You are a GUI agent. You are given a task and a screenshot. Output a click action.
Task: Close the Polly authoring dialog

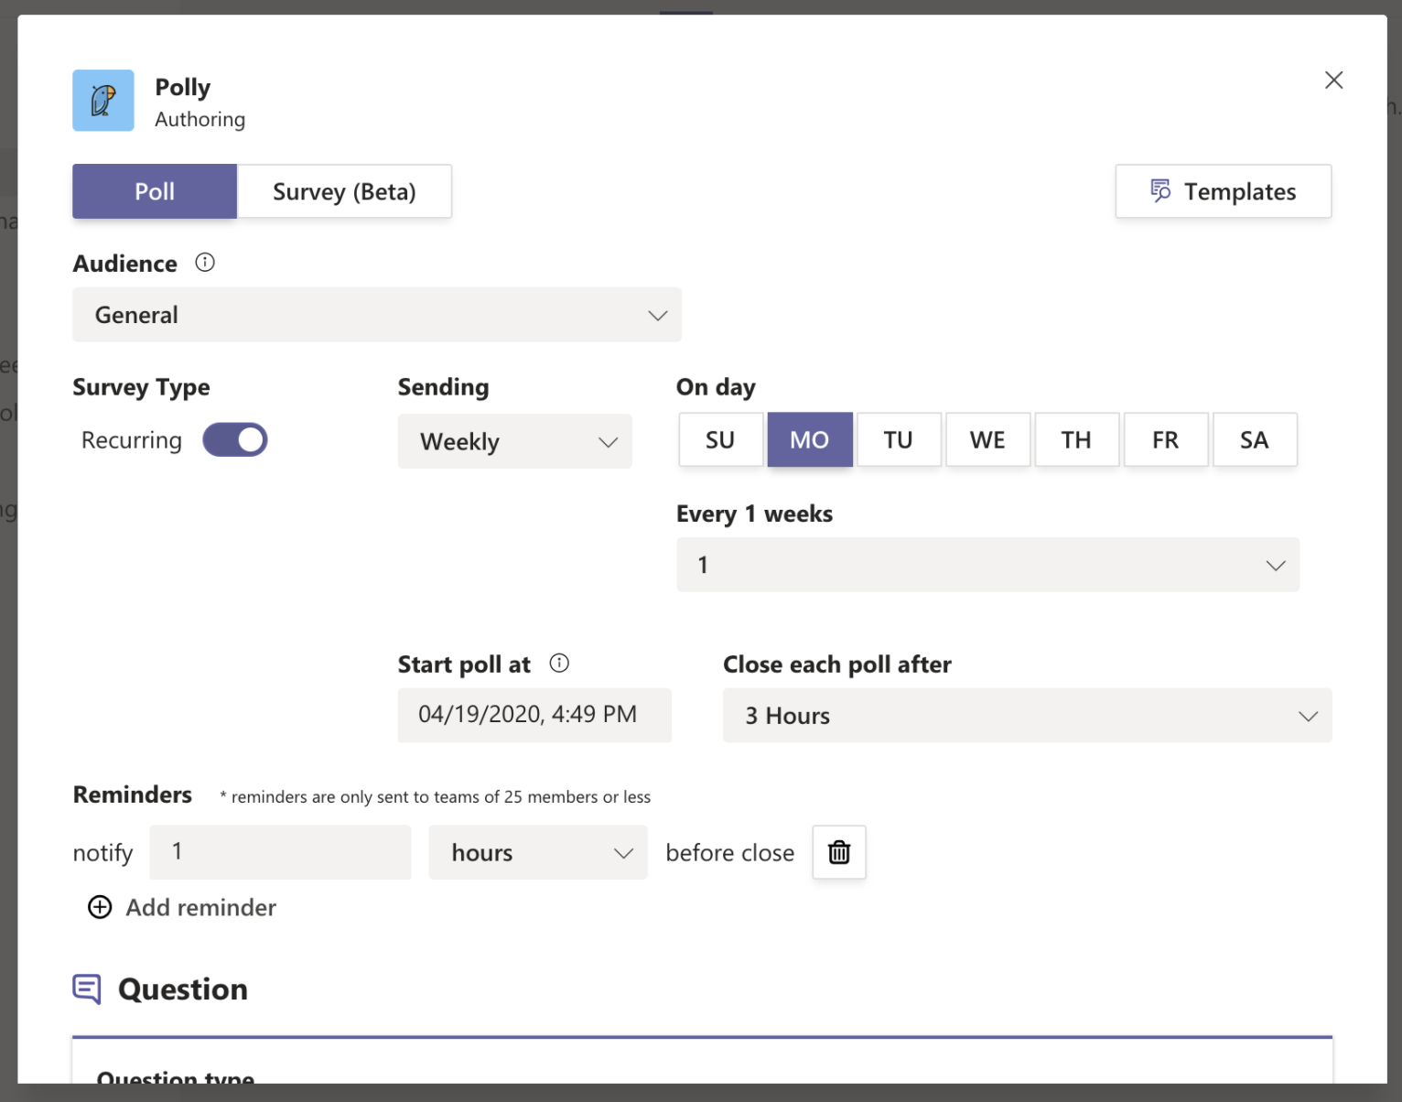pyautogui.click(x=1333, y=81)
